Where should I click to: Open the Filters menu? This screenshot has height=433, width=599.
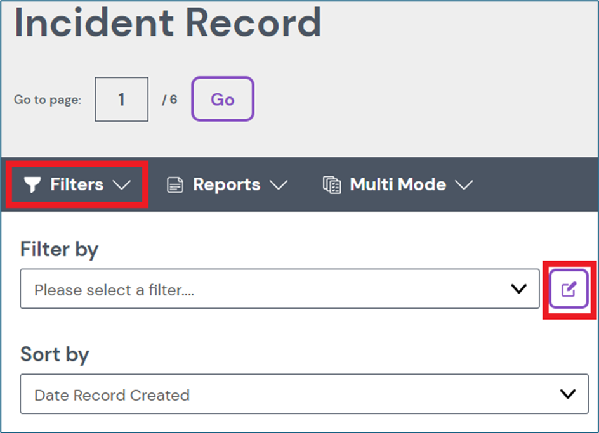point(77,184)
